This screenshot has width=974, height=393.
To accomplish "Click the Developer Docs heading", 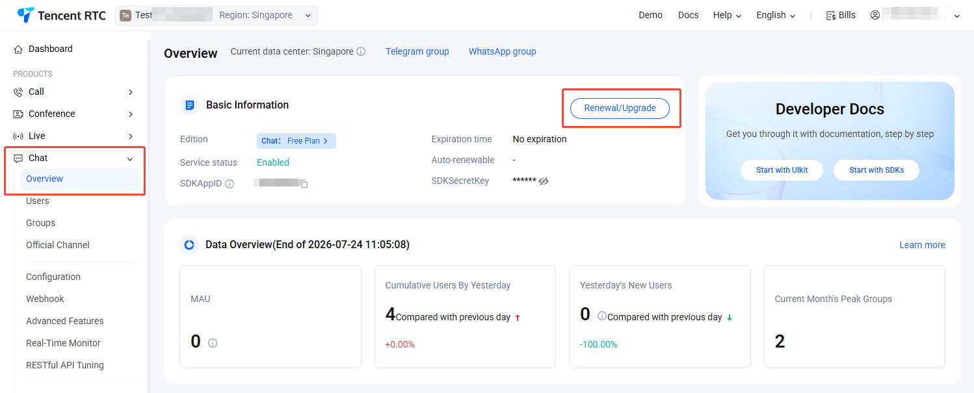I will [x=830, y=109].
